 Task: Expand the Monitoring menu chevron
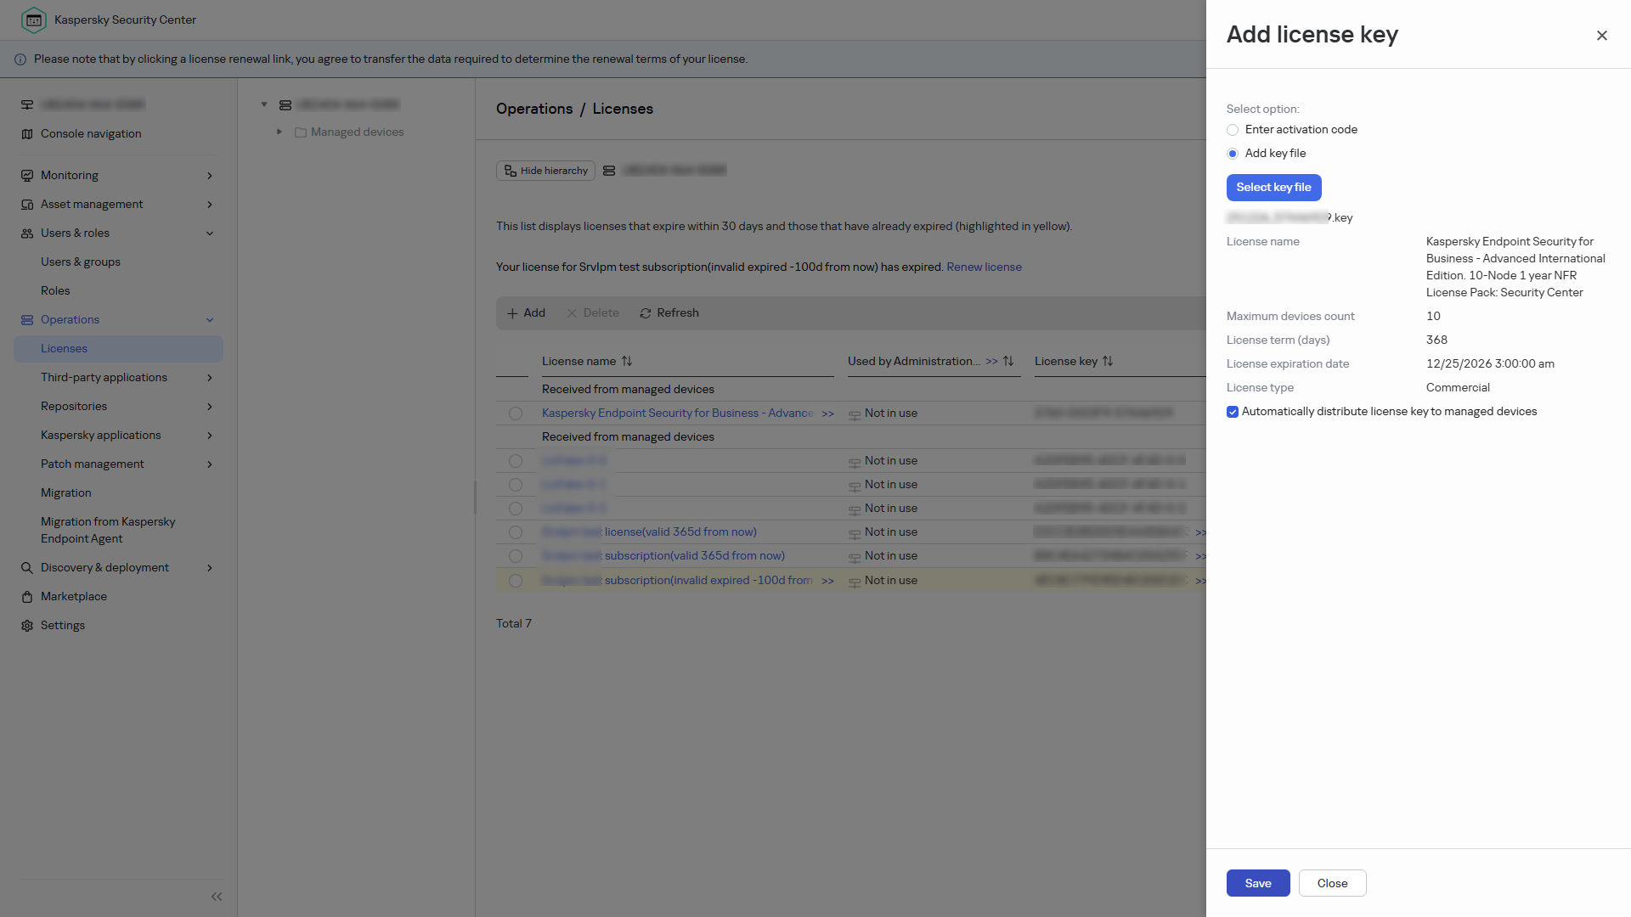(210, 176)
